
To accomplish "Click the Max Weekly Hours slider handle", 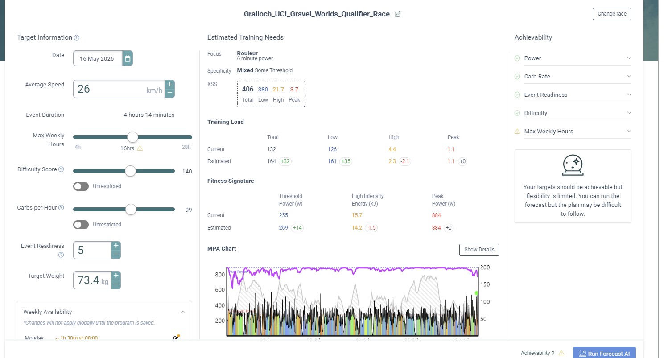I will pos(132,137).
